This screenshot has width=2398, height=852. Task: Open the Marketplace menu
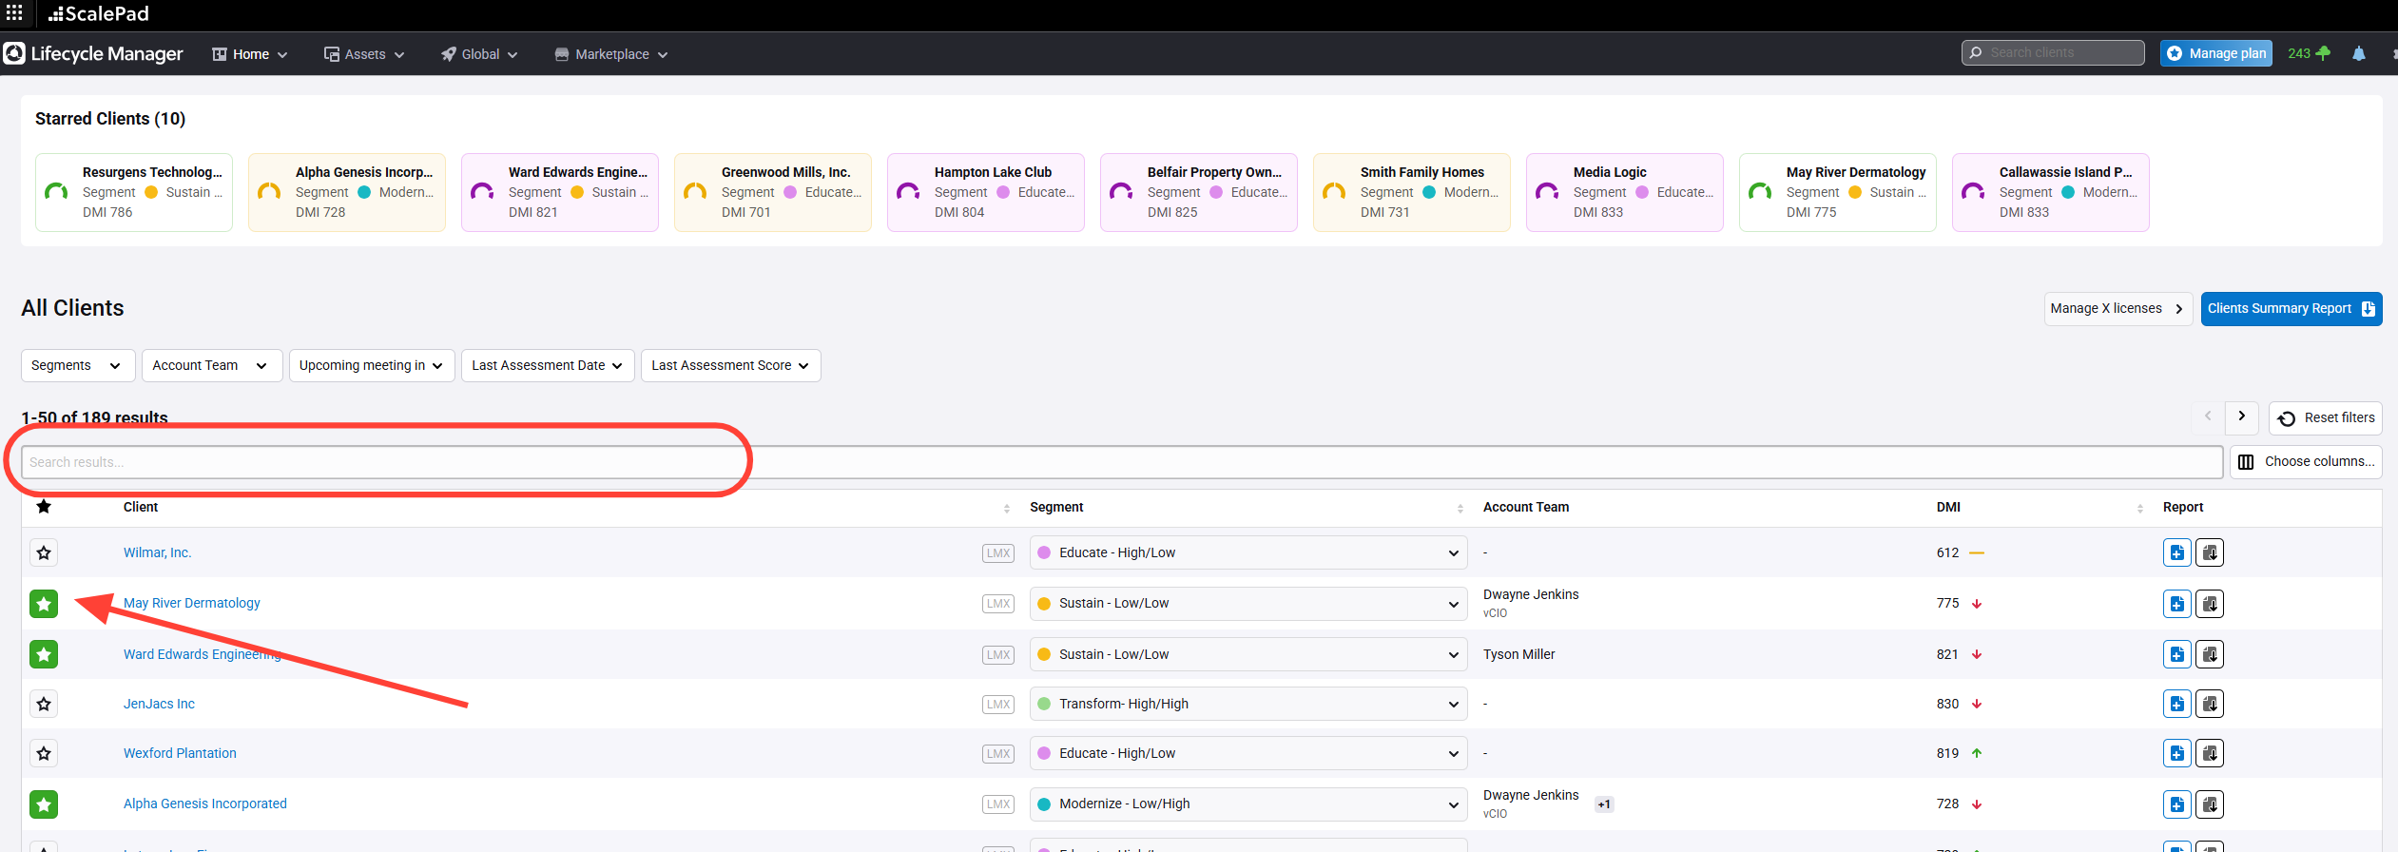(611, 54)
